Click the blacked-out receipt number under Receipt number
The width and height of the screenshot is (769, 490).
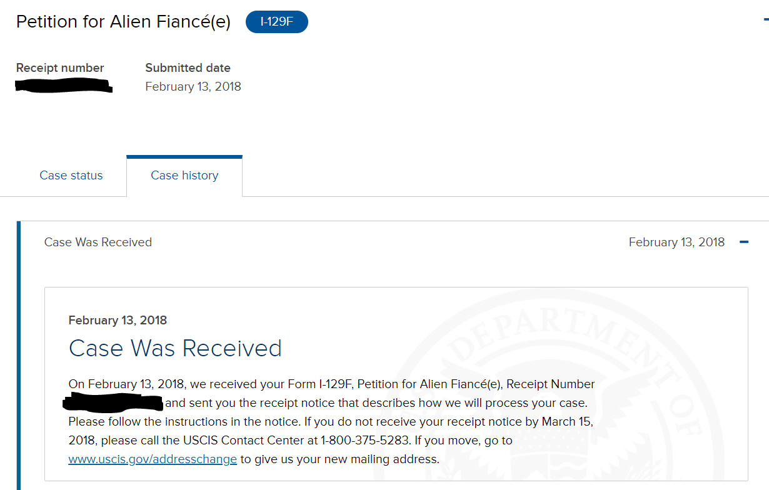pos(64,86)
